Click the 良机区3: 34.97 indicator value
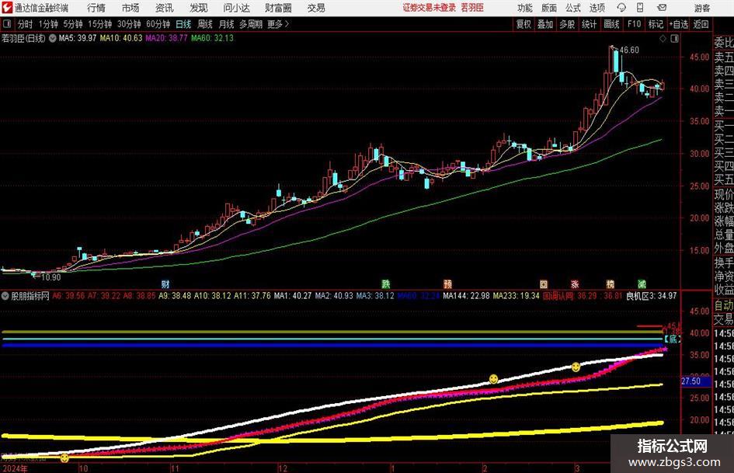Viewport: 734px width, 473px height. coord(652,296)
